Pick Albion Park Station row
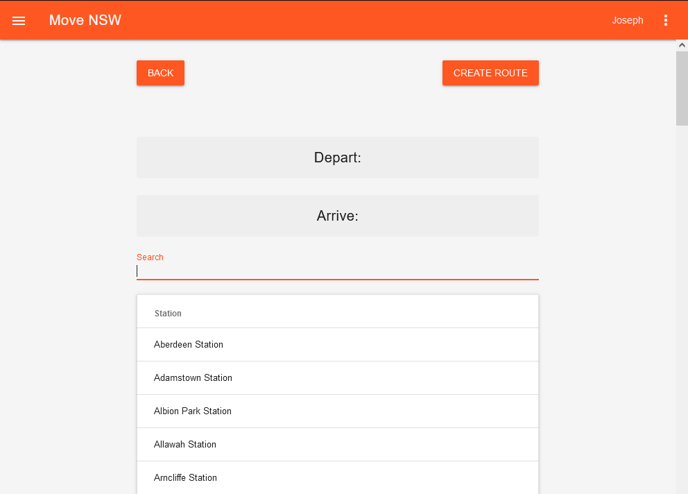Screen dimensions: 688x494 193,411
